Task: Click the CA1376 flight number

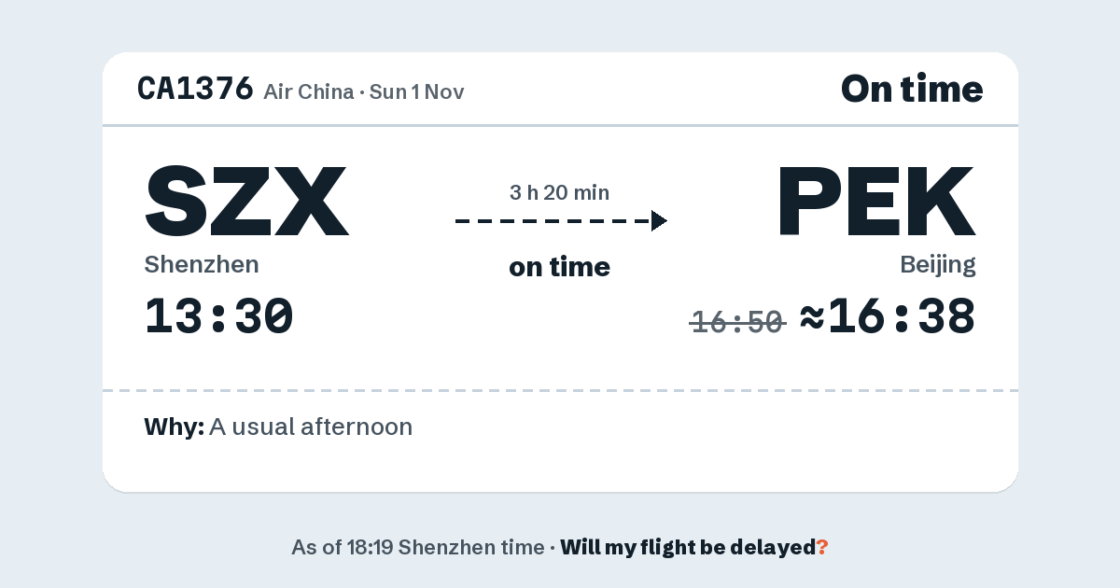Action: (195, 89)
